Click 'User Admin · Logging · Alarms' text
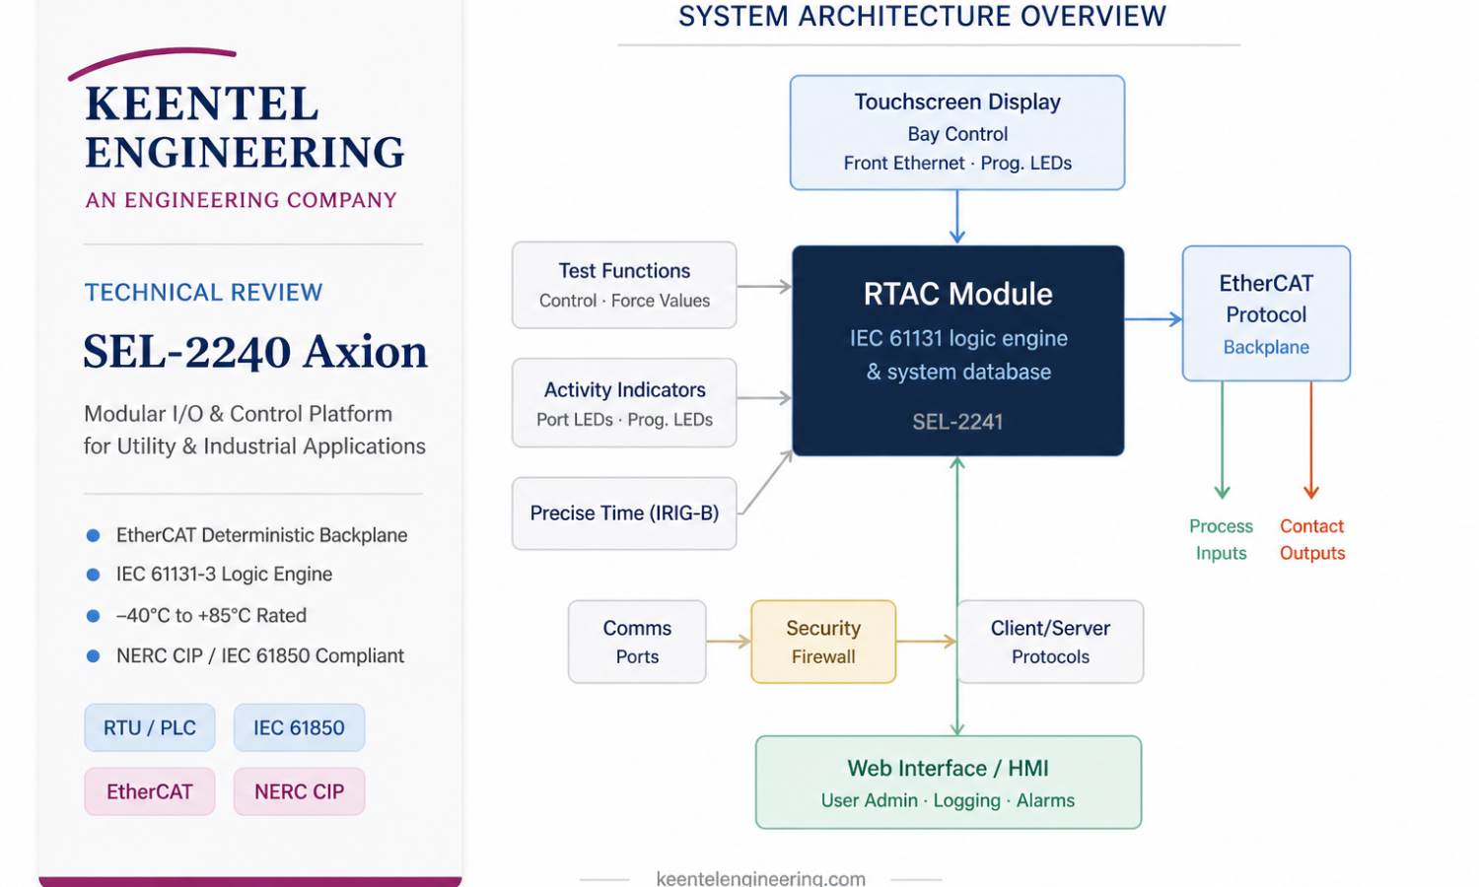The width and height of the screenshot is (1479, 887). [948, 800]
